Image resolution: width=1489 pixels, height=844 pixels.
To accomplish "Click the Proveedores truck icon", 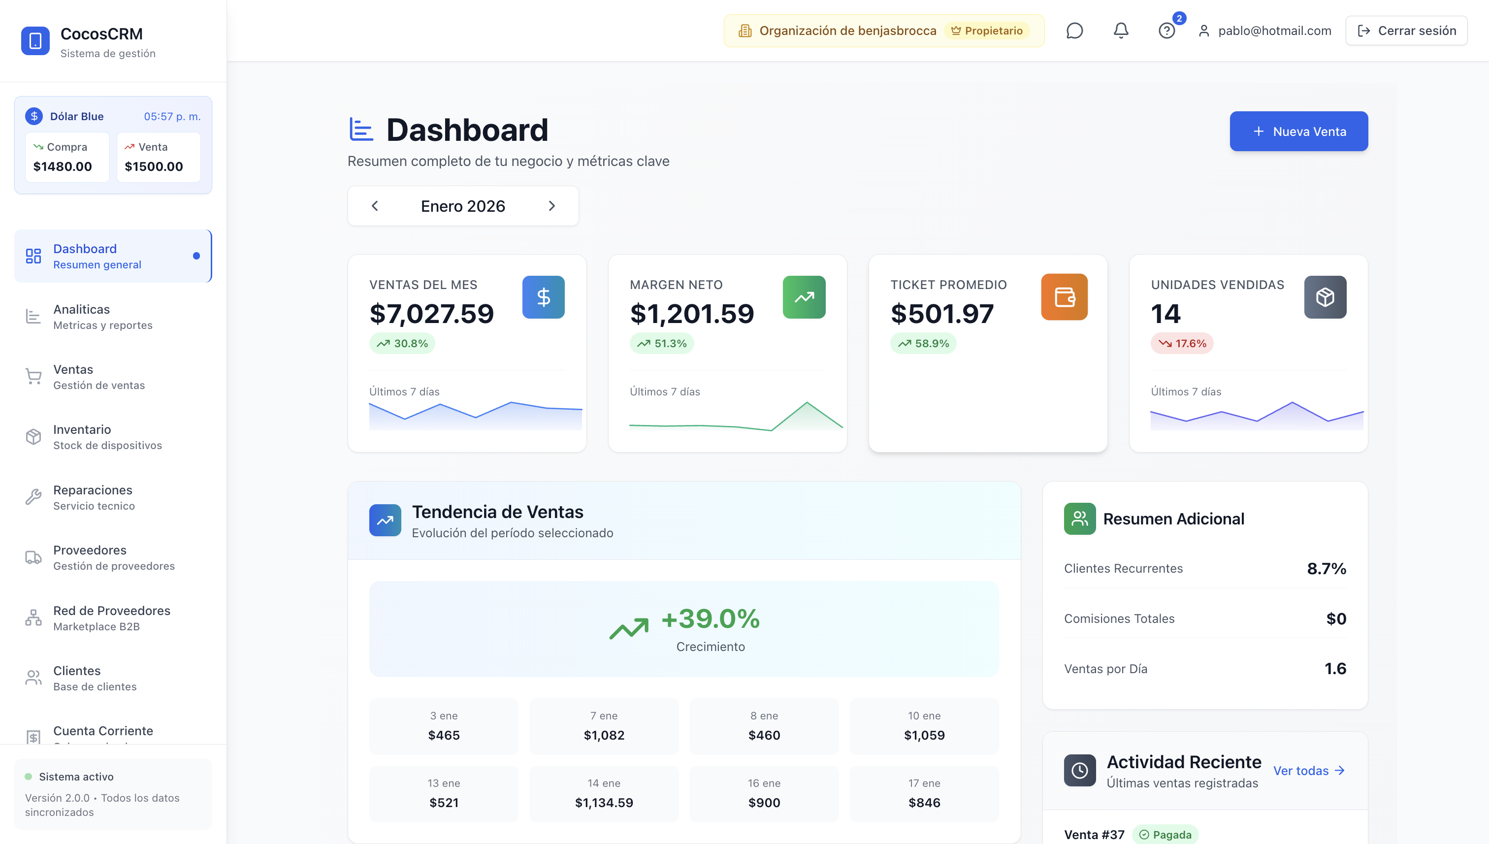I will 33,557.
